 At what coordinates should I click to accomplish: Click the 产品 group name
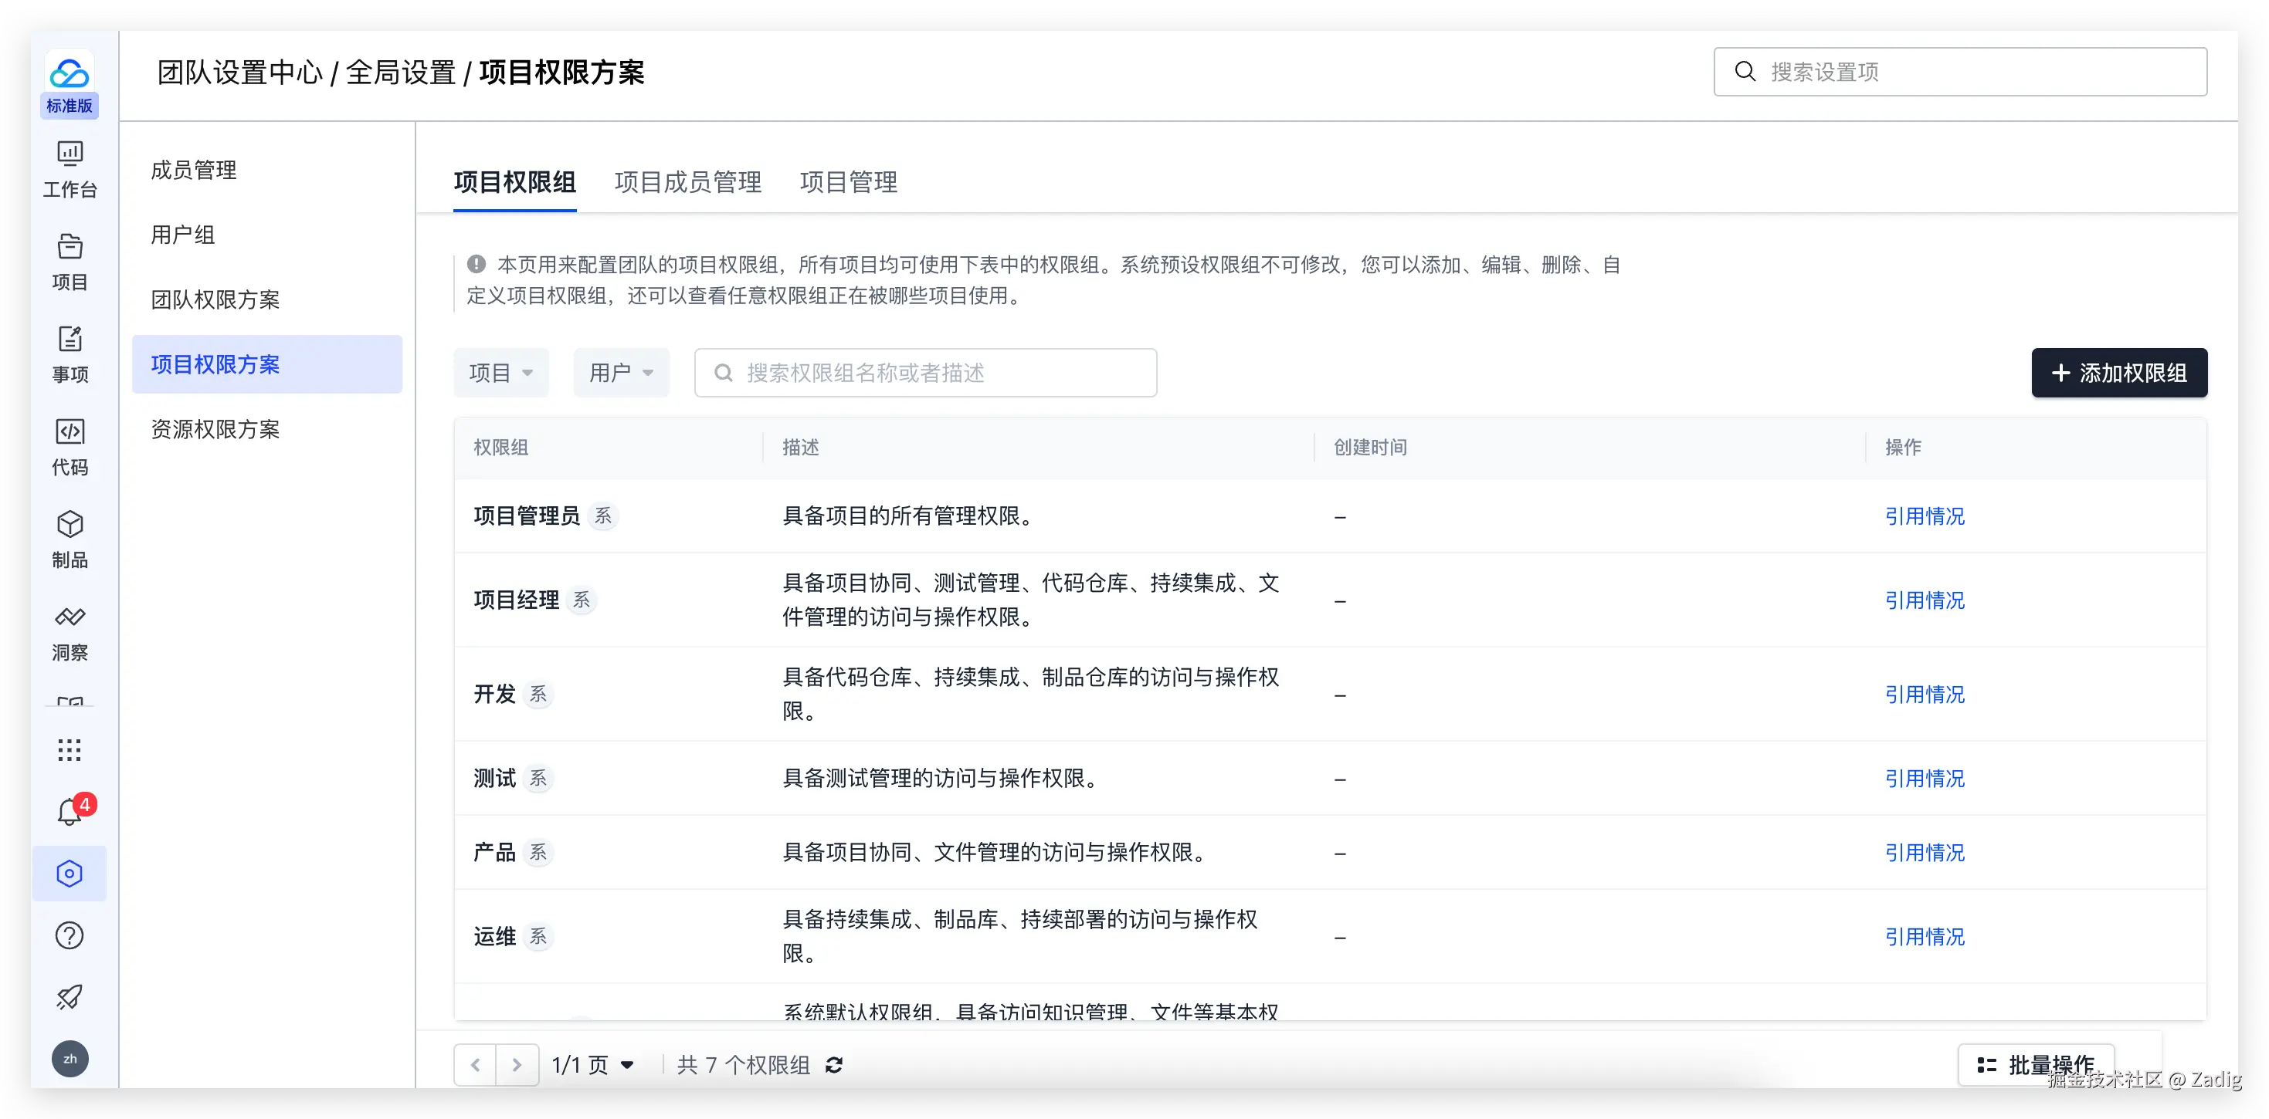pos(494,852)
